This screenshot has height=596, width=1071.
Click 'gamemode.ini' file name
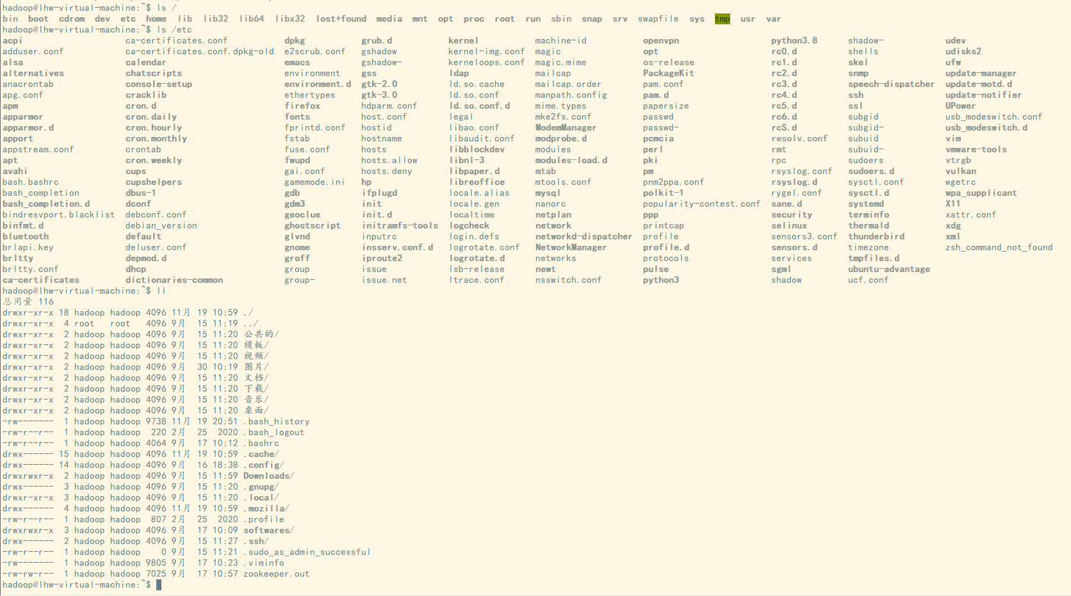(315, 182)
